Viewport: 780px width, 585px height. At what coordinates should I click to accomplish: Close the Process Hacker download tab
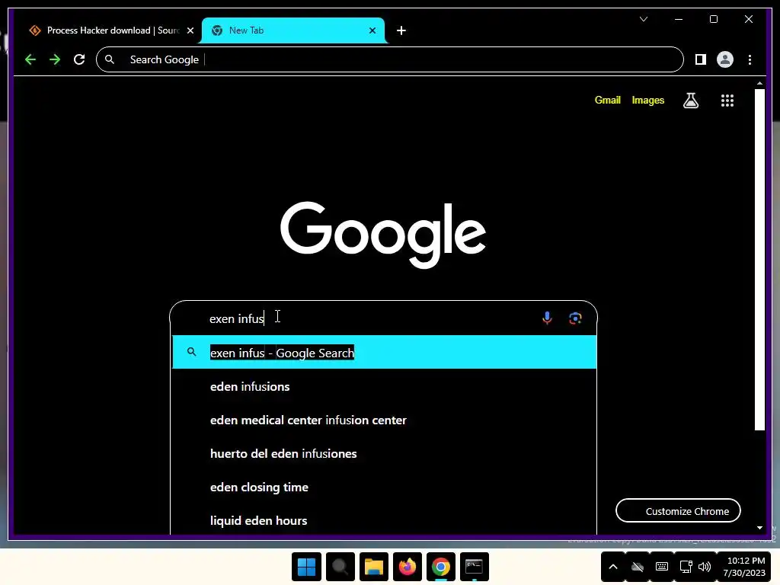pyautogui.click(x=190, y=30)
